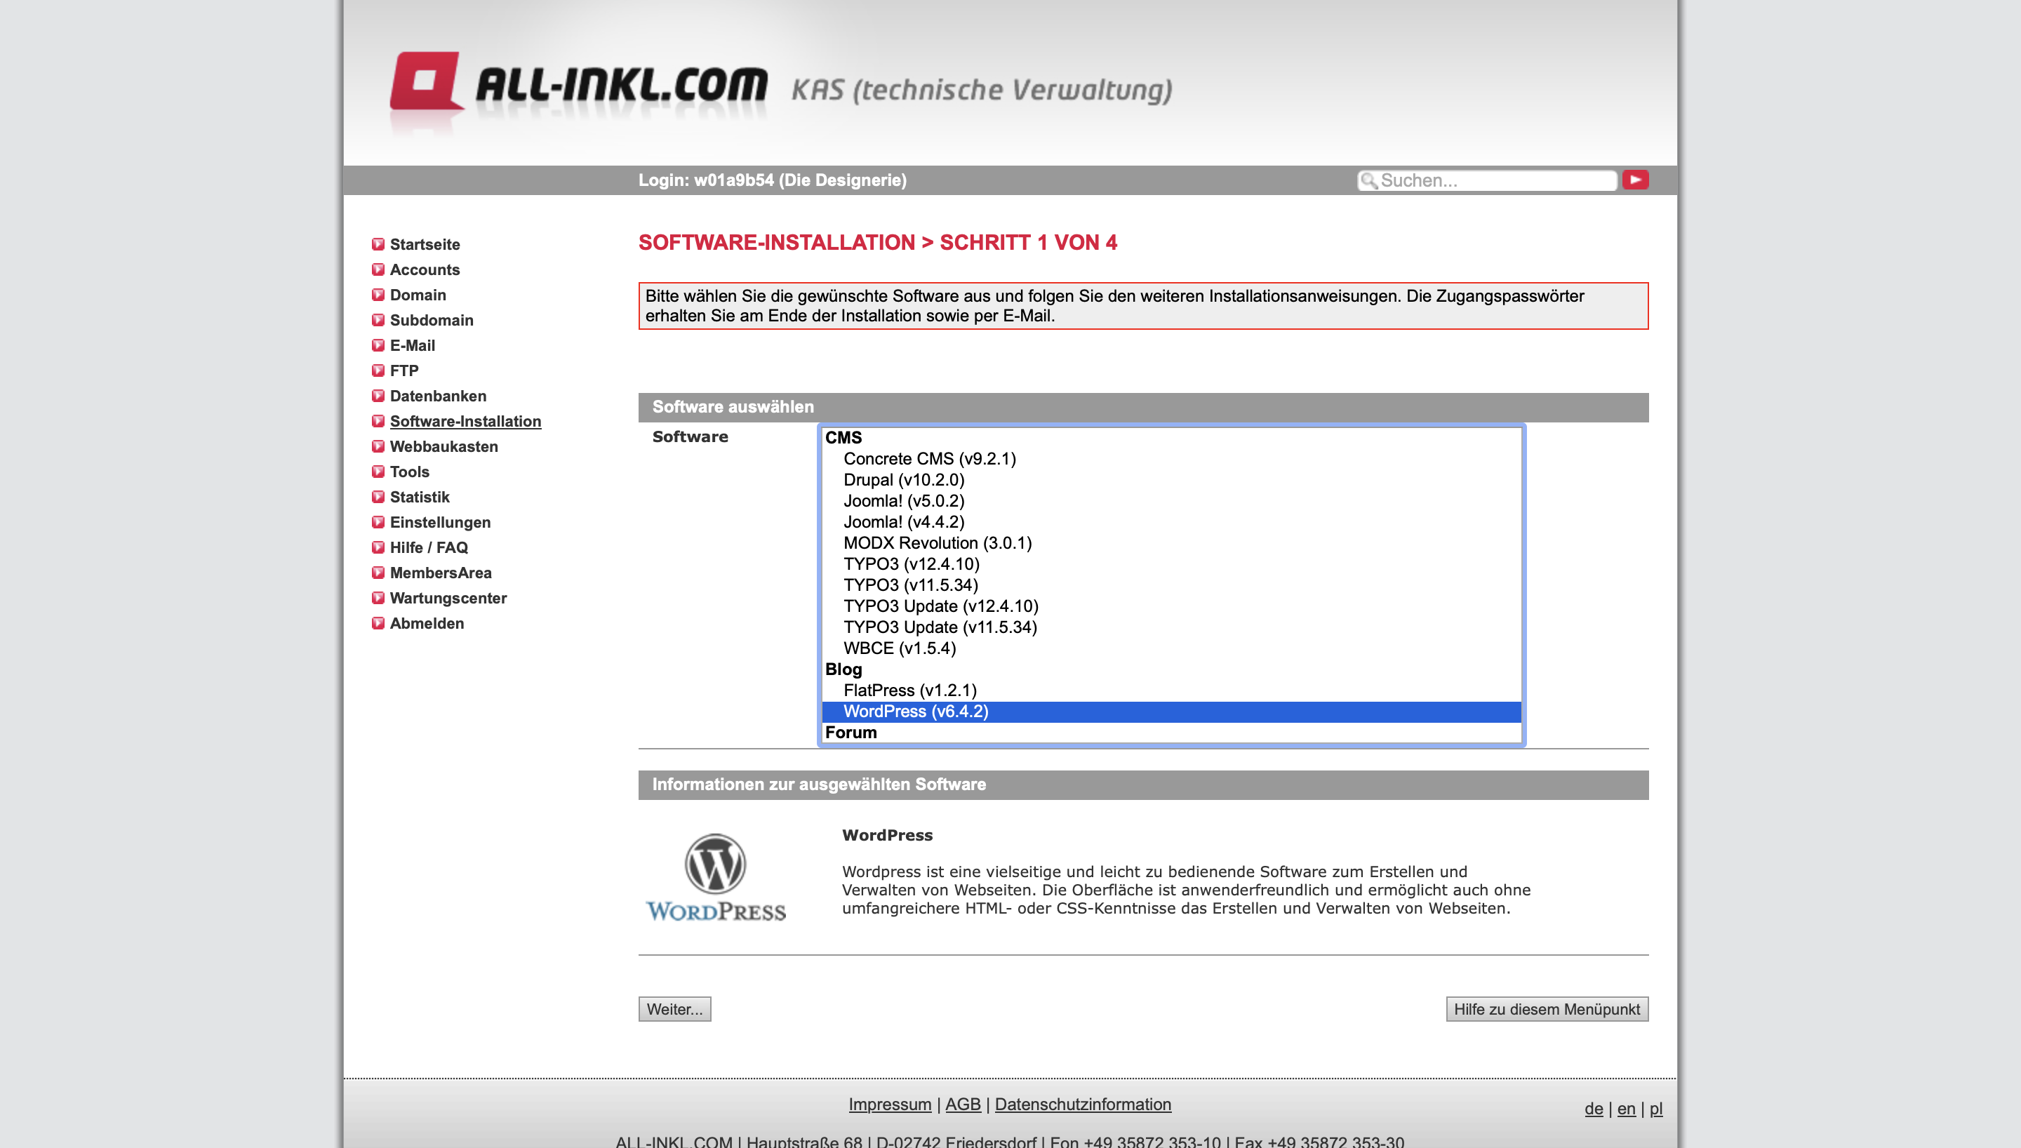Click the Weiter... button
Screen dimensions: 2021x1148
[x=674, y=1009]
